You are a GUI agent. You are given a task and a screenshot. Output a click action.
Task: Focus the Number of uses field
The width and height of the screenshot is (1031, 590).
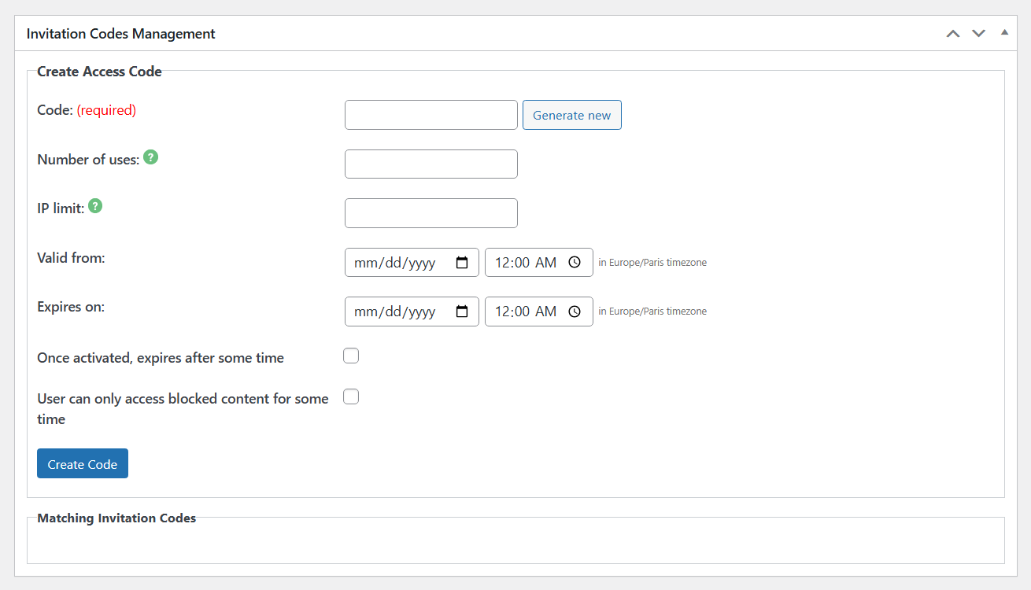coord(431,164)
